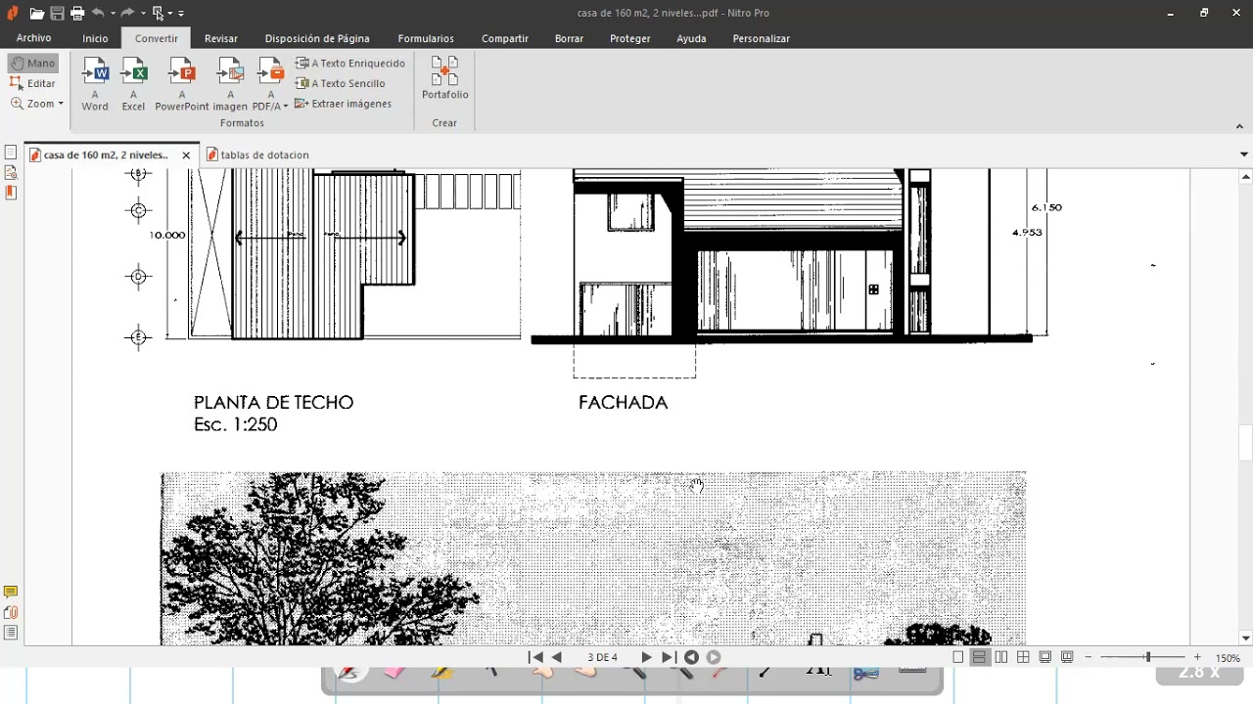
Task: Print document from quick access toolbar
Action: coord(77,14)
